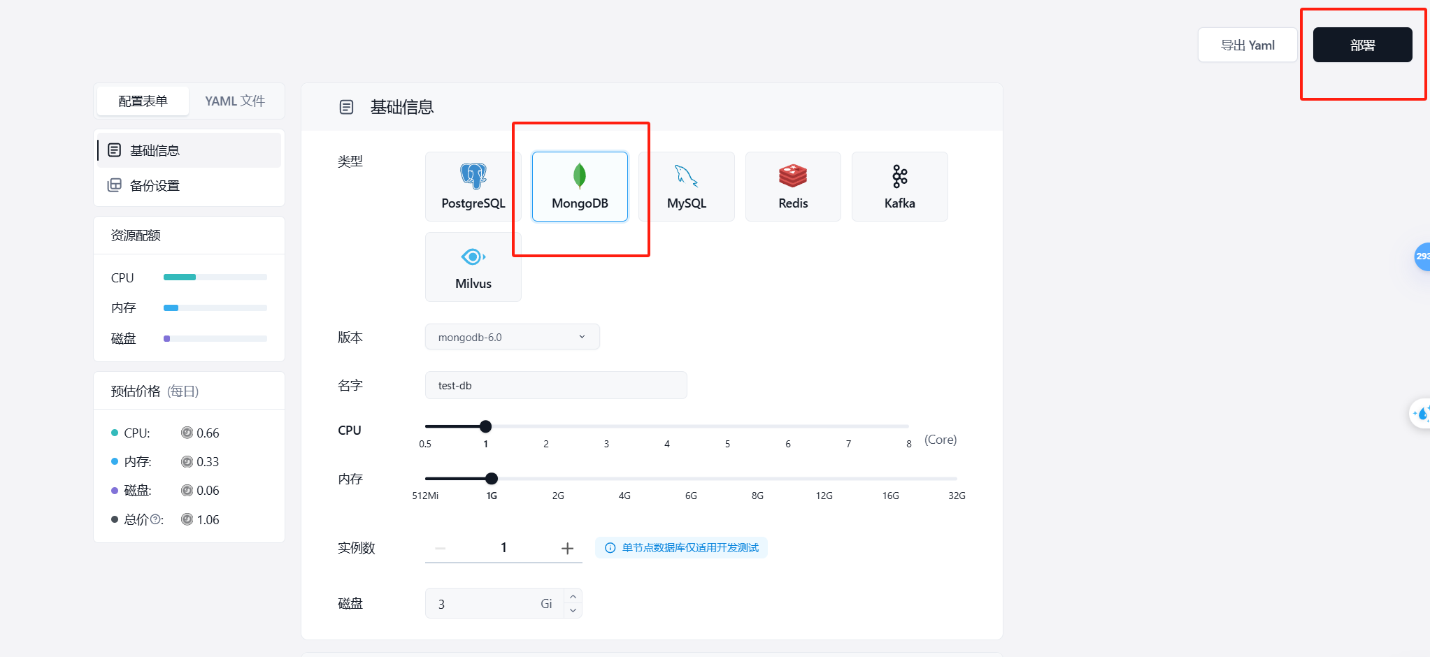1430x657 pixels.
Task: Click the 预估价格 (每日) heading
Action: point(155,391)
